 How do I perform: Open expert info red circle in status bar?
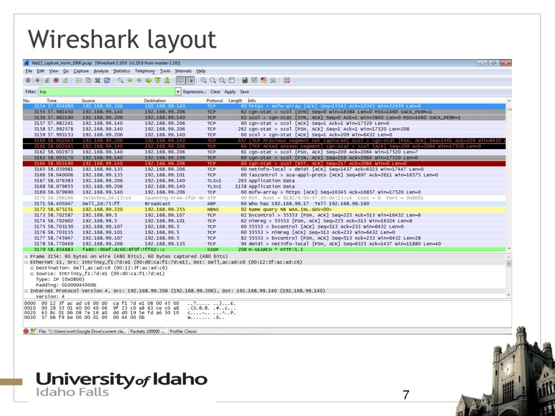click(26, 331)
